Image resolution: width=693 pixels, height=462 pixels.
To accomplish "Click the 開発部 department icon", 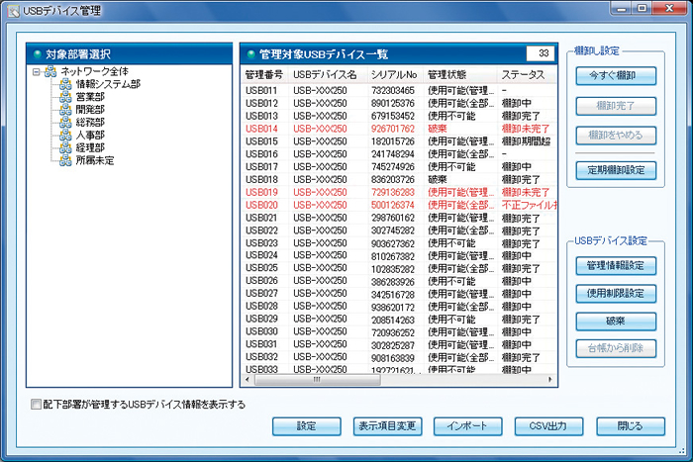I will [x=66, y=110].
